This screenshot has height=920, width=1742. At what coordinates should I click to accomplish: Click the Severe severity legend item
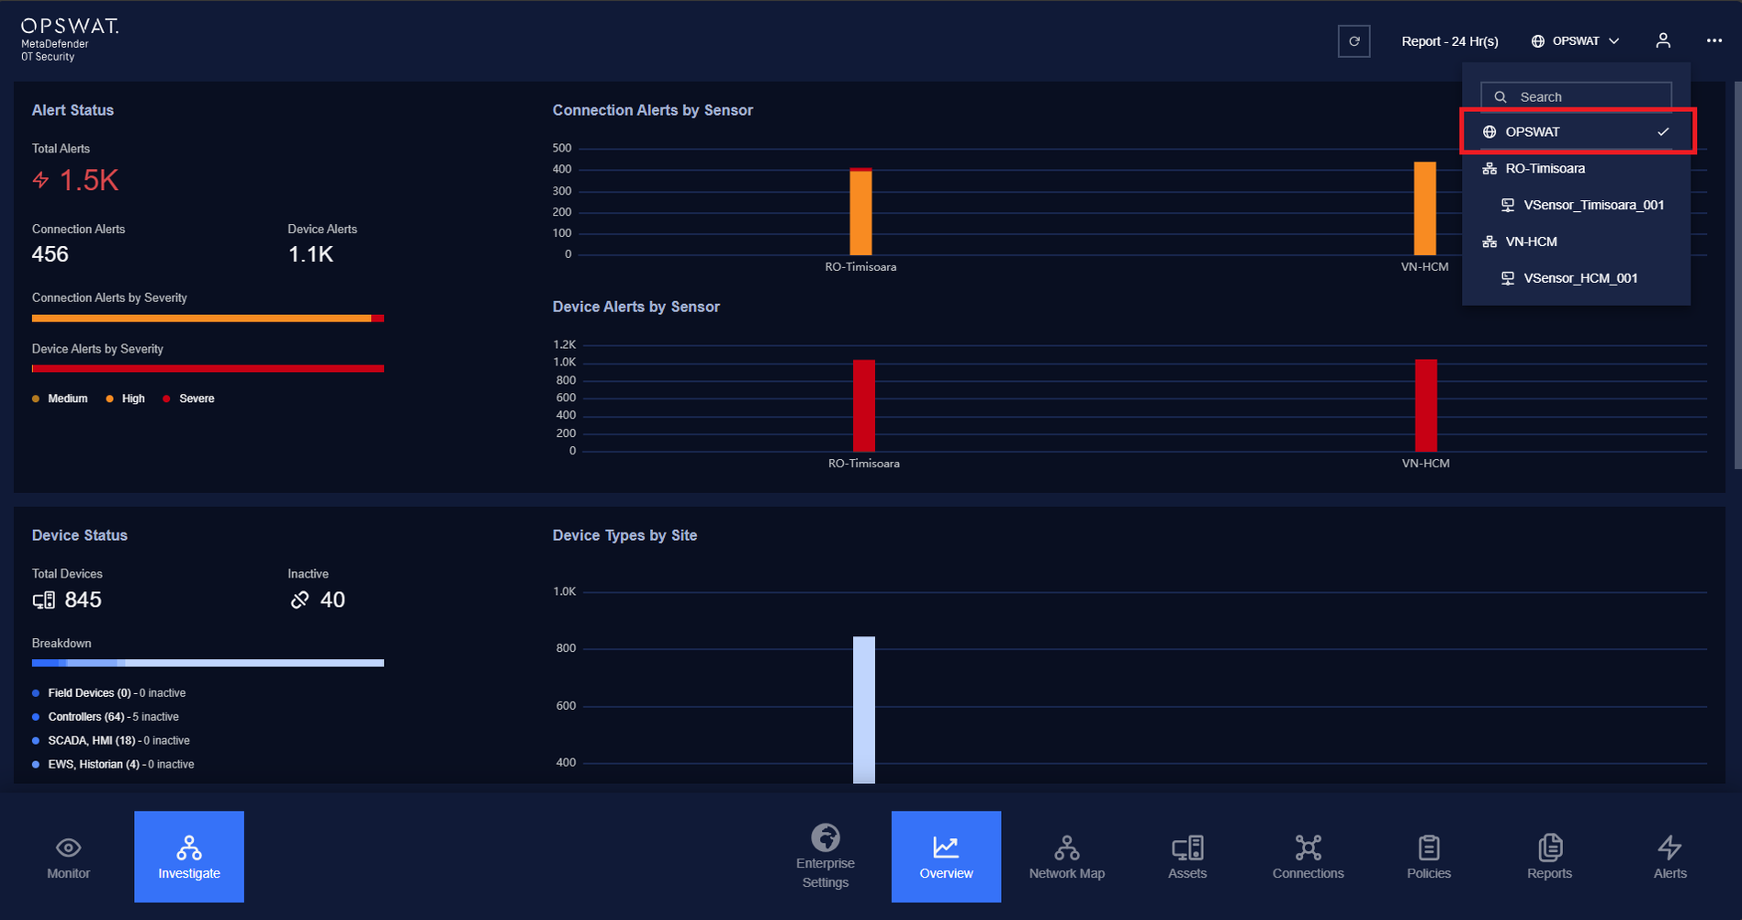pyautogui.click(x=189, y=398)
